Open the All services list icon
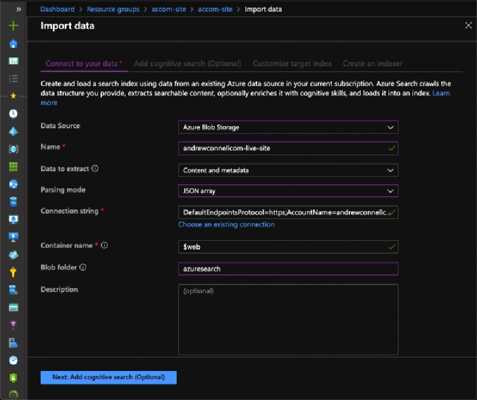 pos(13,79)
